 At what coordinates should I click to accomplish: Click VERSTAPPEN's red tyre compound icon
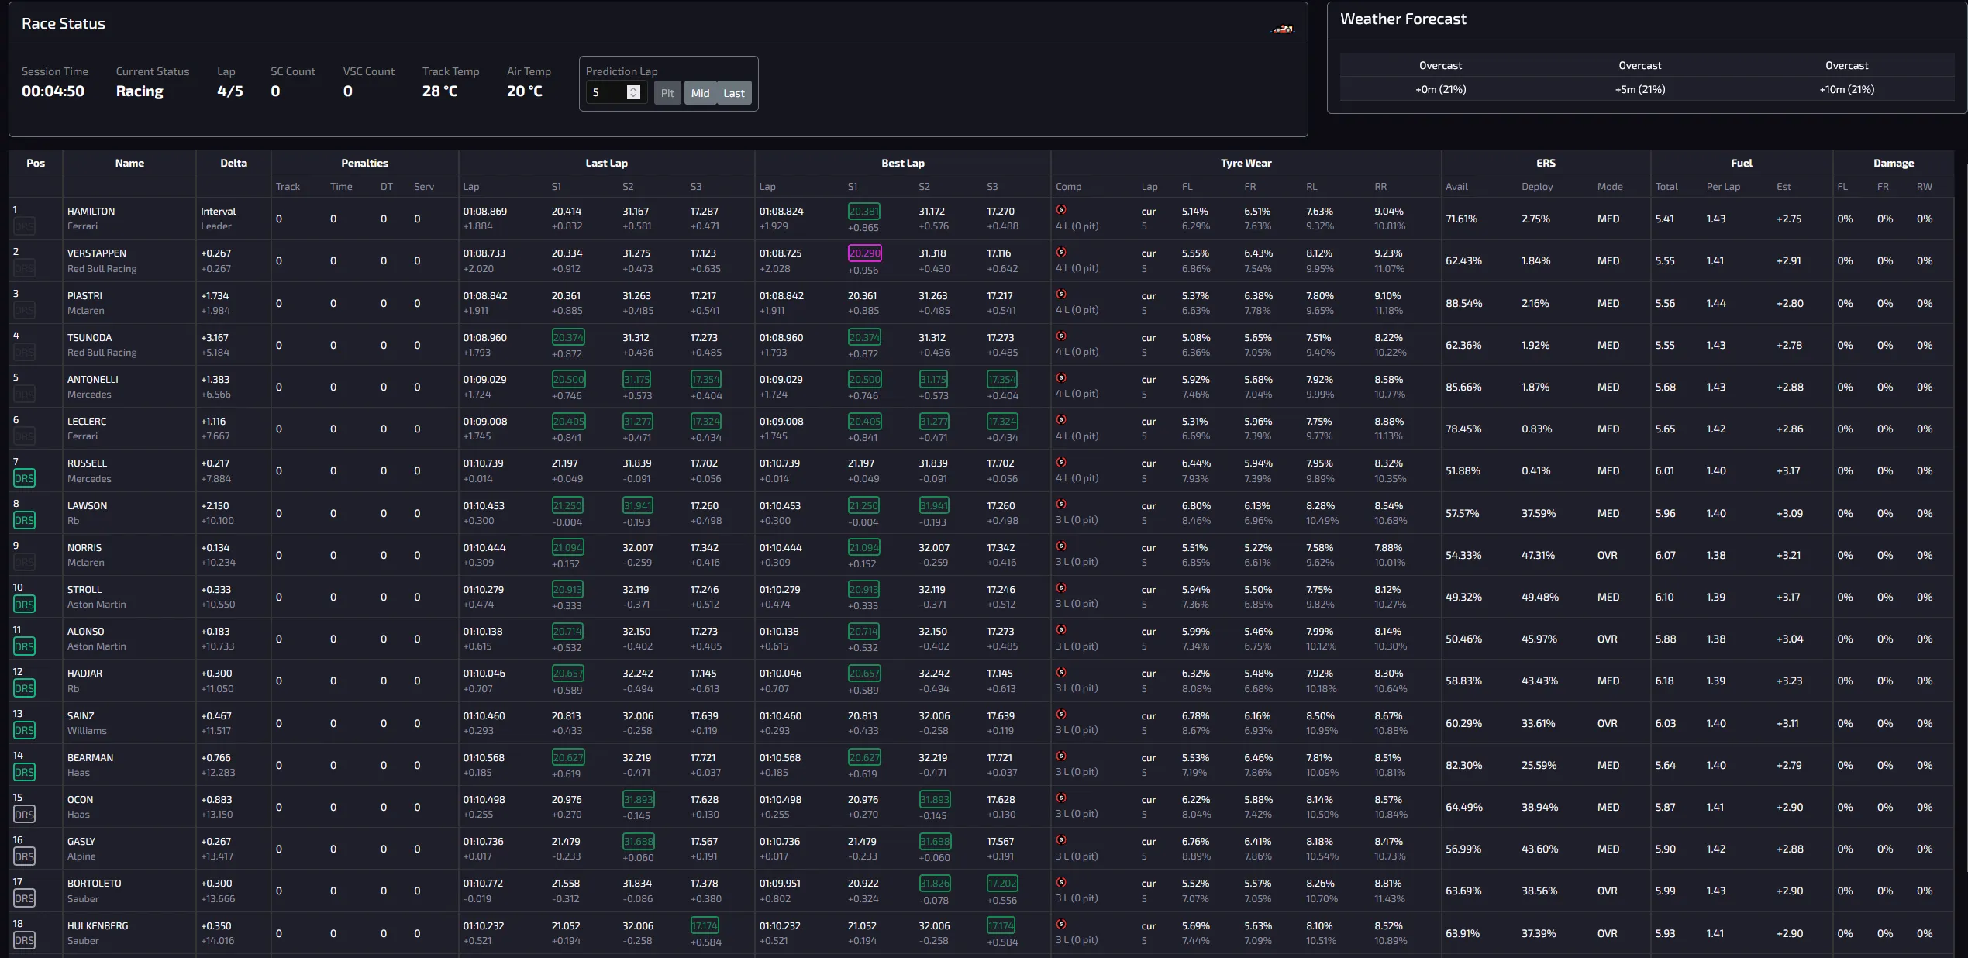coord(1063,253)
